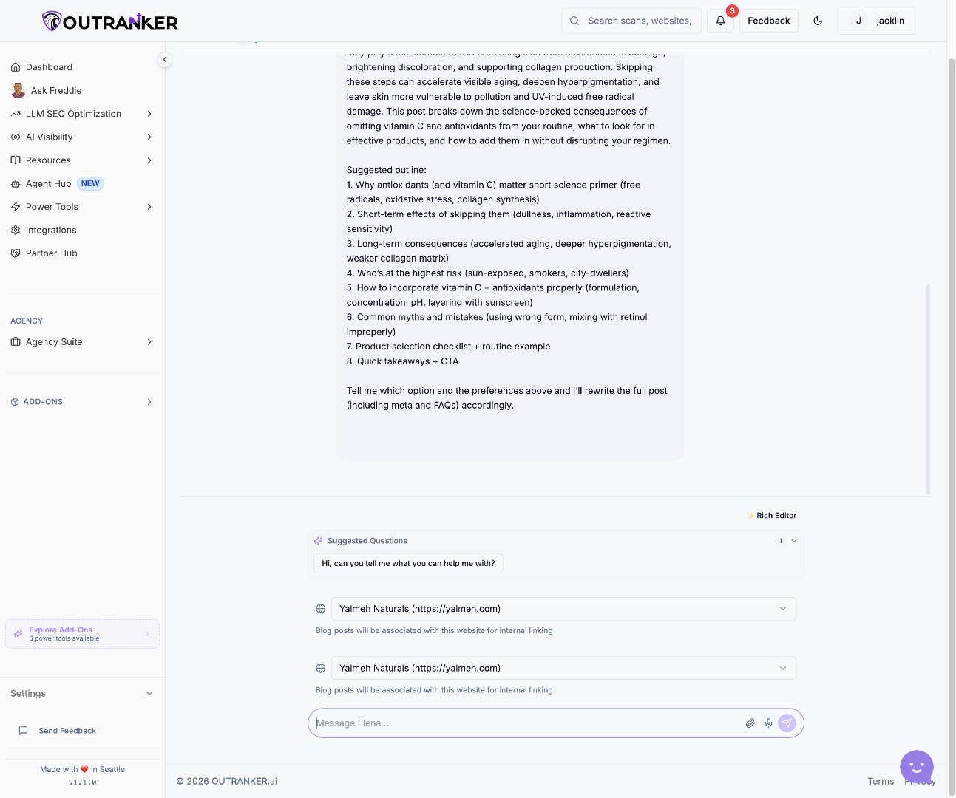Click the AGENCY section heading
956x798 pixels.
[27, 321]
